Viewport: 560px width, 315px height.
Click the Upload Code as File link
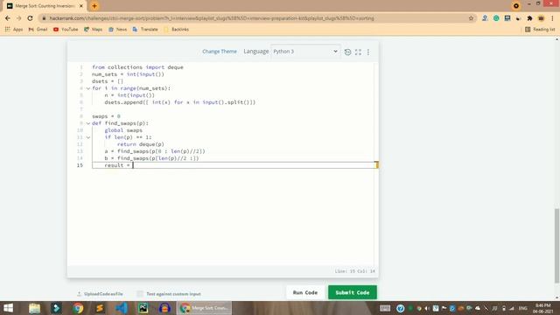click(x=100, y=294)
